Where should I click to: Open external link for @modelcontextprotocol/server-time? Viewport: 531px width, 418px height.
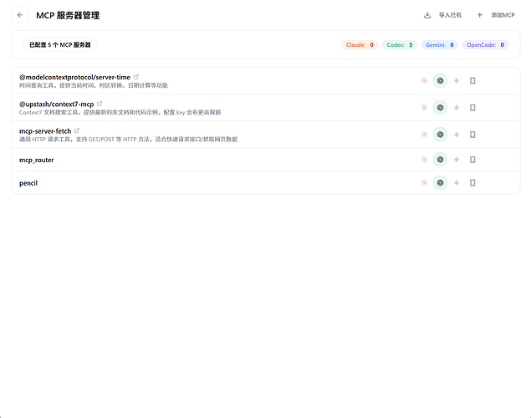point(136,77)
